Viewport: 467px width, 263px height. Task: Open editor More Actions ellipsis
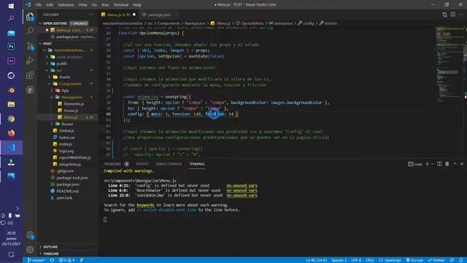pyautogui.click(x=460, y=15)
